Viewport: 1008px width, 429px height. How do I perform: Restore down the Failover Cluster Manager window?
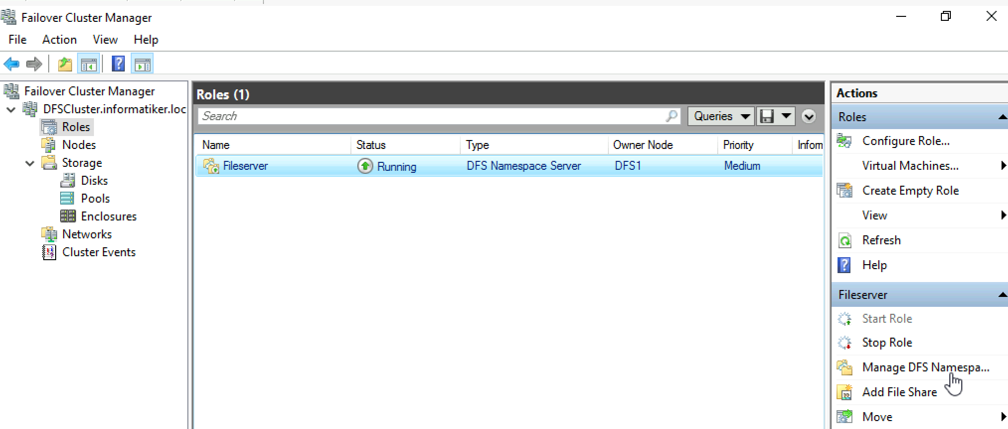(x=946, y=16)
